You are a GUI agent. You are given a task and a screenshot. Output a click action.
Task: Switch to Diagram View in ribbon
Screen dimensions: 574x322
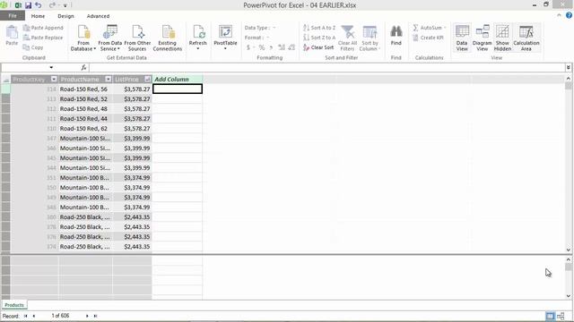483,38
